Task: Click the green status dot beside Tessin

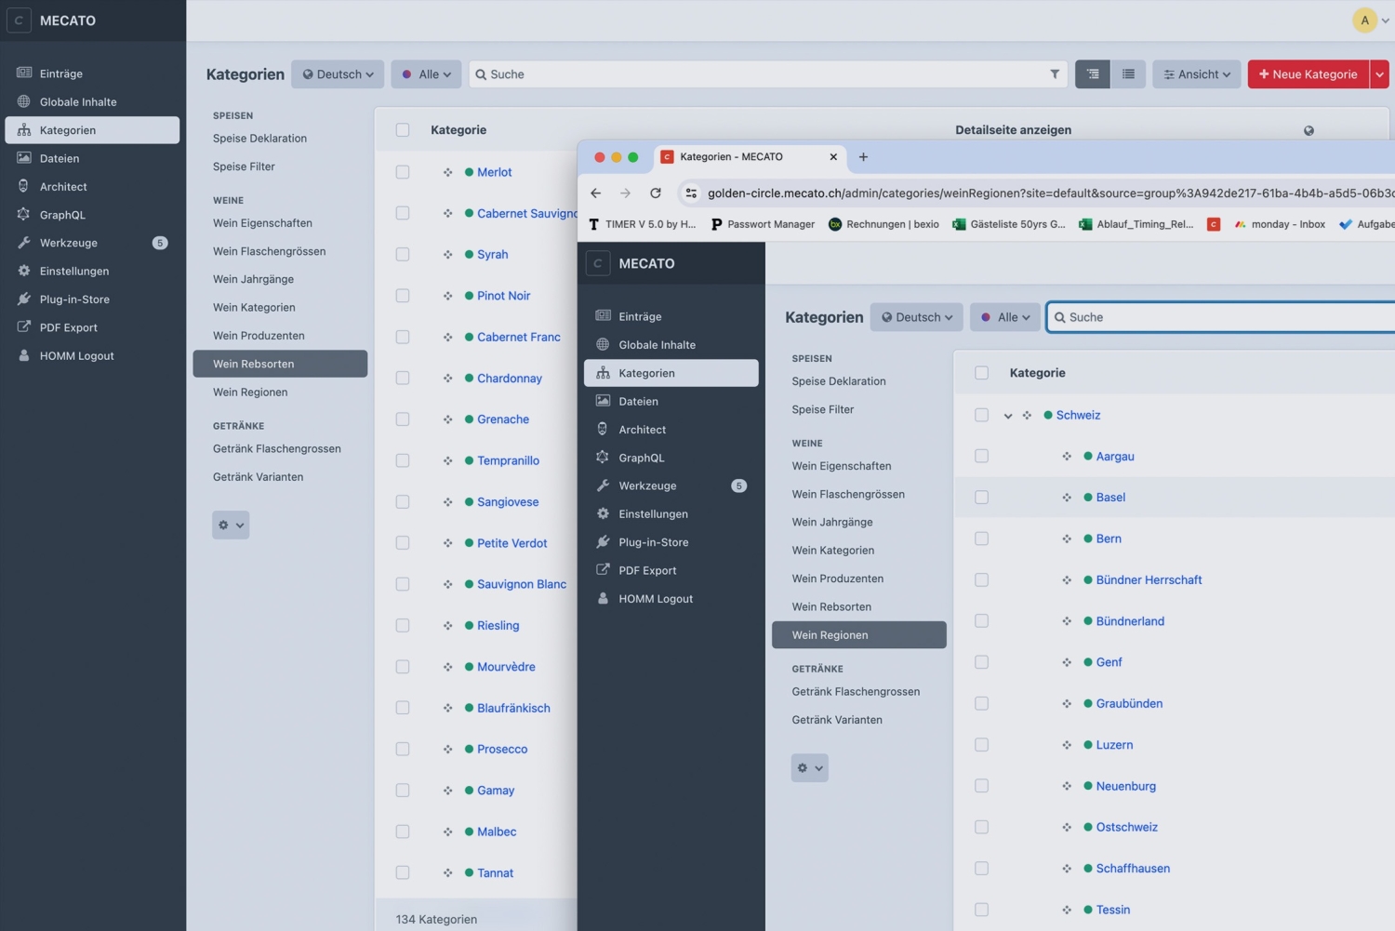Action: click(1088, 910)
